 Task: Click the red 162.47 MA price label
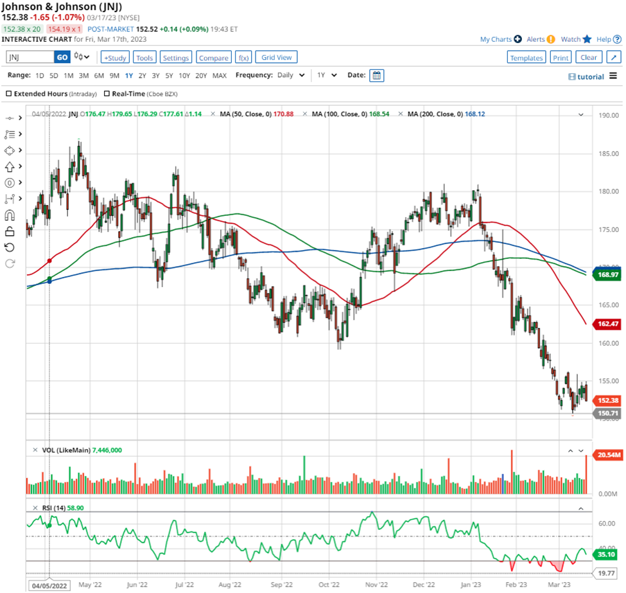(x=607, y=324)
